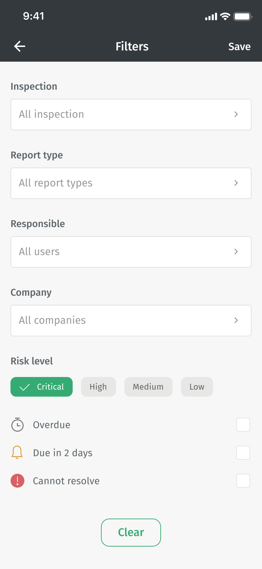The height and width of the screenshot is (569, 262).
Task: Open the All inspection dropdown
Action: [131, 115]
